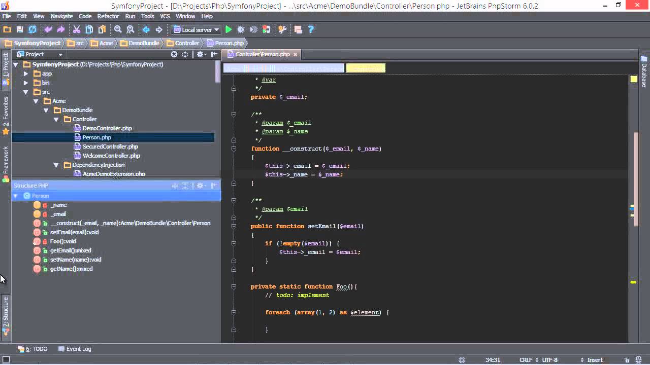Toggle the file read-only lock icon in the status bar

point(628,360)
